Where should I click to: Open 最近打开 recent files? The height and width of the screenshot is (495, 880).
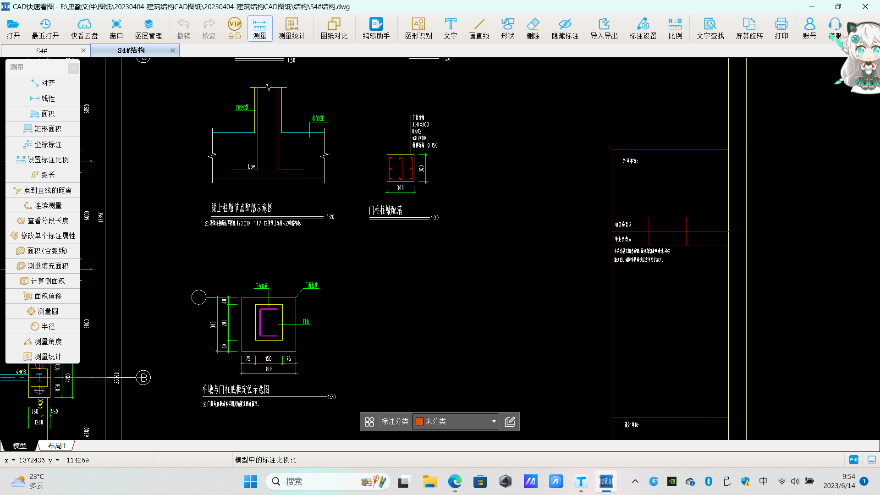[x=45, y=28]
